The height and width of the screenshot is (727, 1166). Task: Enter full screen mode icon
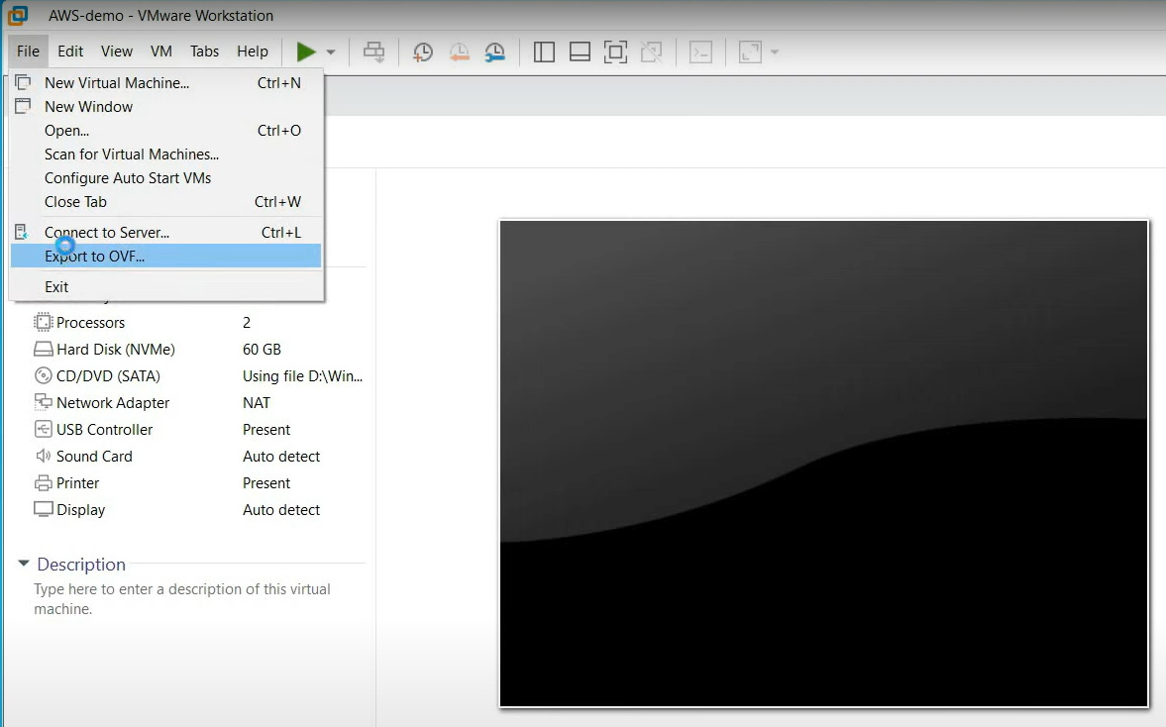(x=616, y=52)
